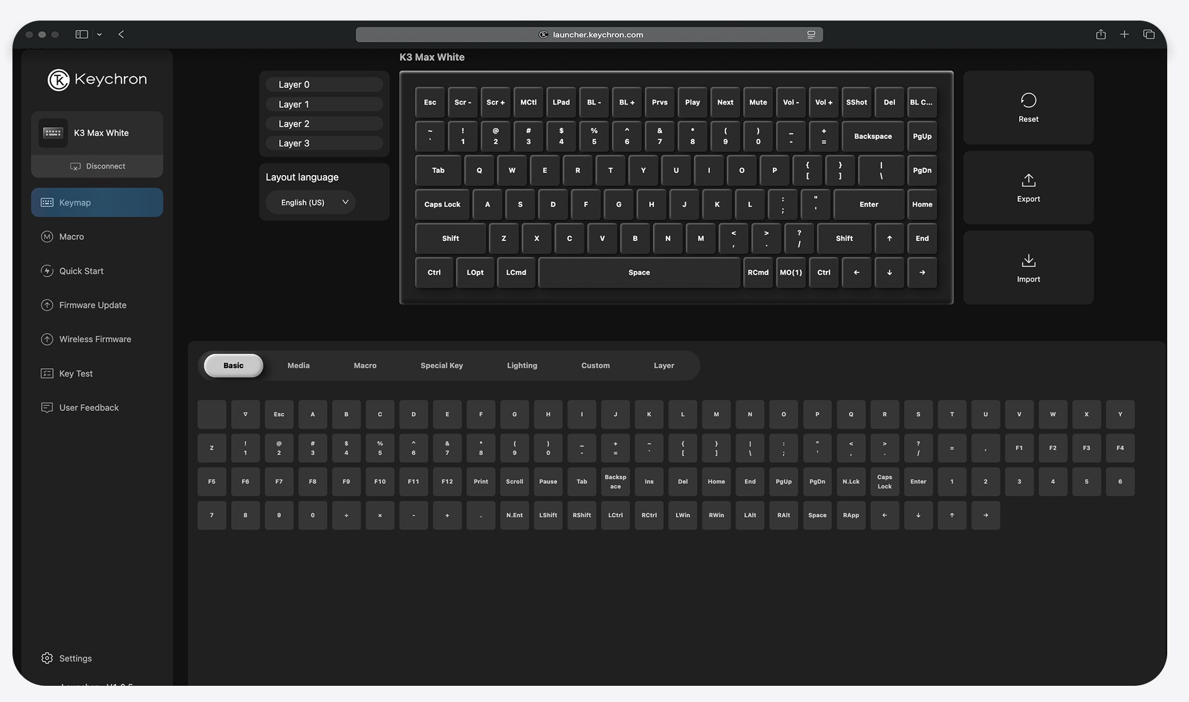
Task: Switch to the Layer keycode tab
Action: pyautogui.click(x=664, y=366)
